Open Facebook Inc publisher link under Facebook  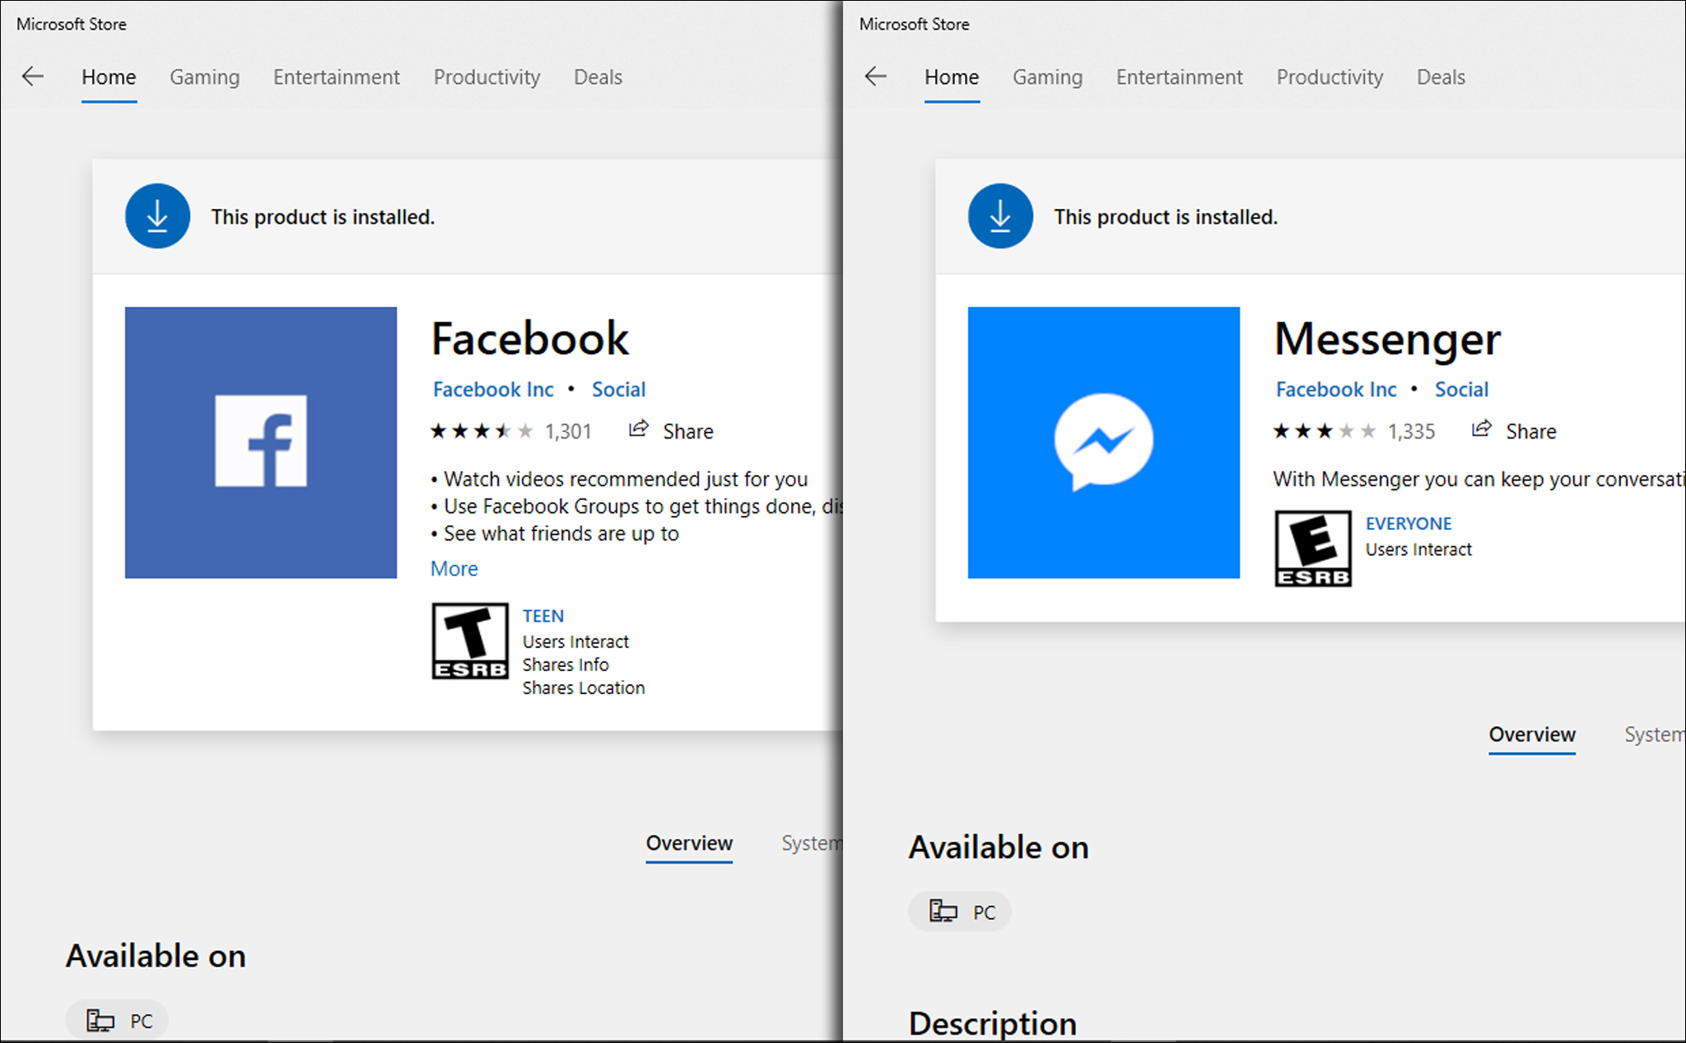click(493, 389)
